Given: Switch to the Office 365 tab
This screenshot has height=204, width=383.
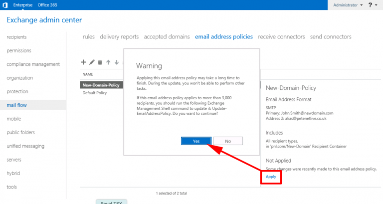Looking at the screenshot, I should [x=47, y=5].
